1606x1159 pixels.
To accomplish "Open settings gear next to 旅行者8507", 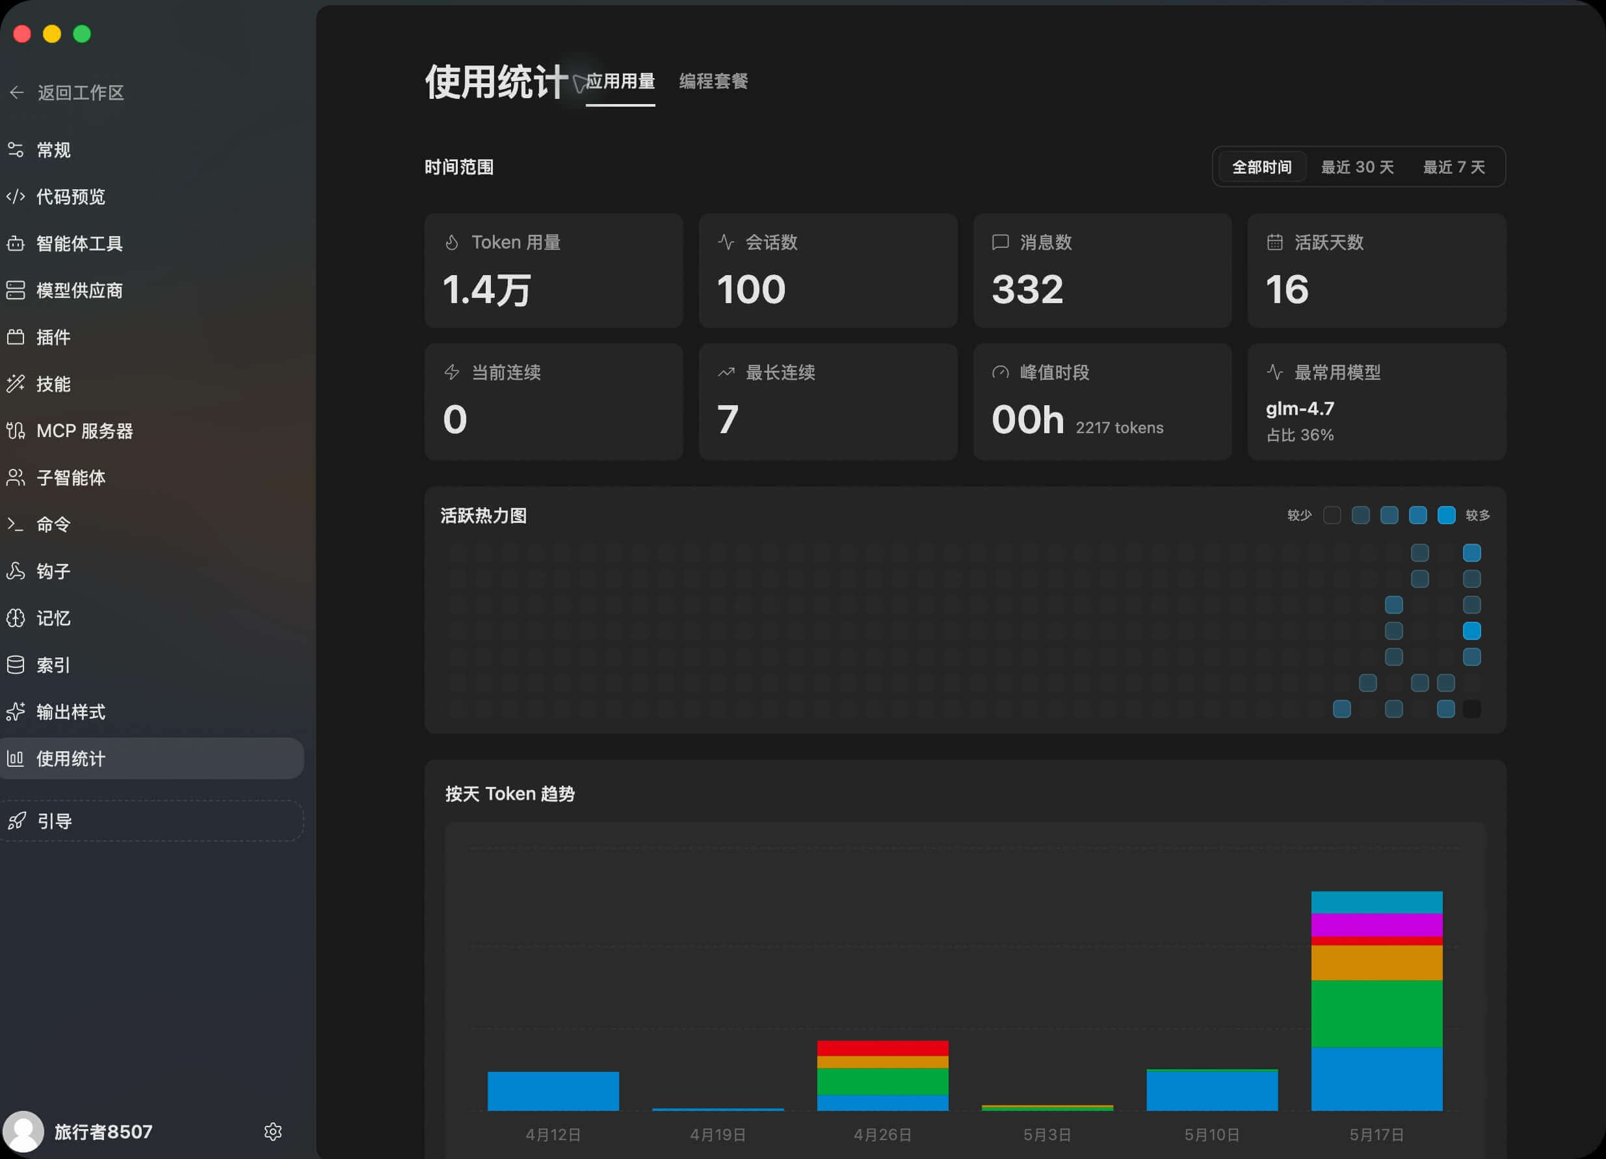I will tap(272, 1132).
